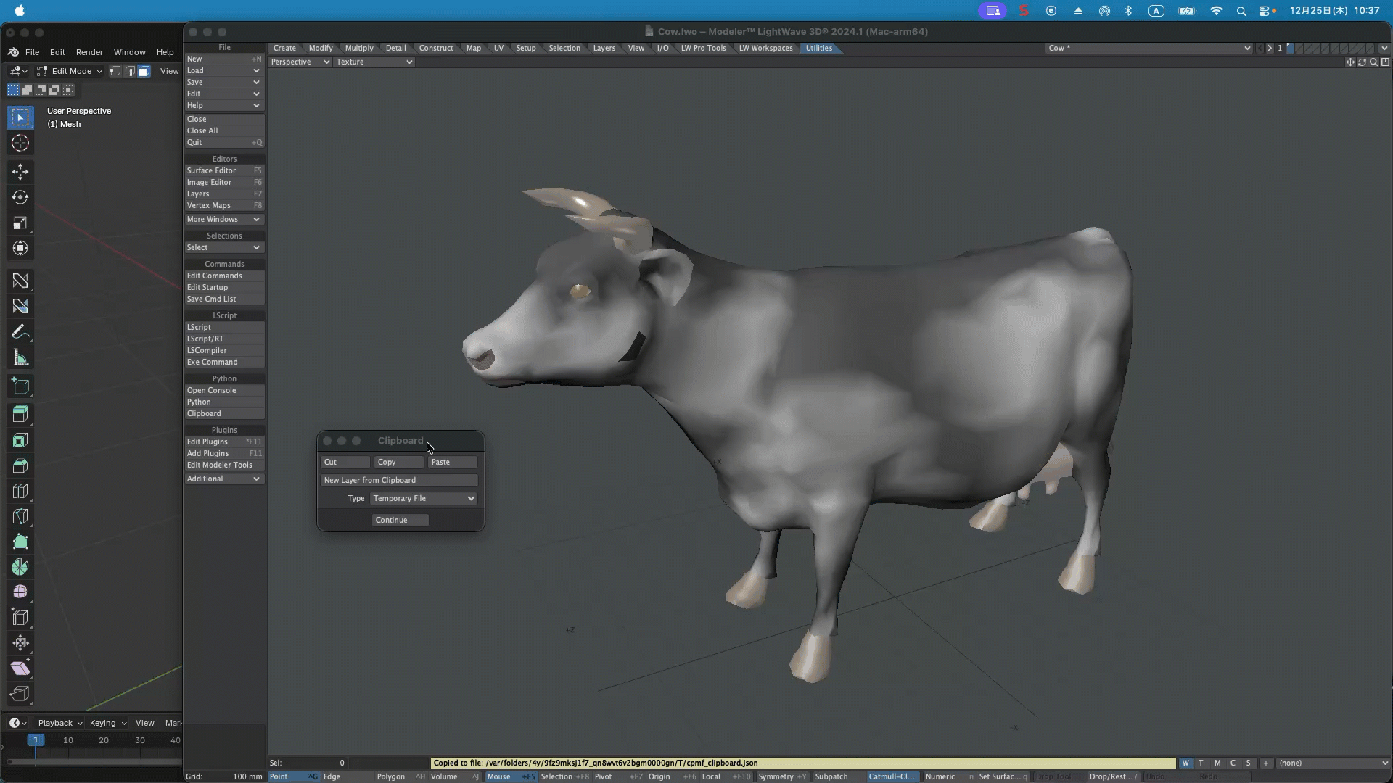
Task: Select the Measure tool icon
Action: pos(20,357)
